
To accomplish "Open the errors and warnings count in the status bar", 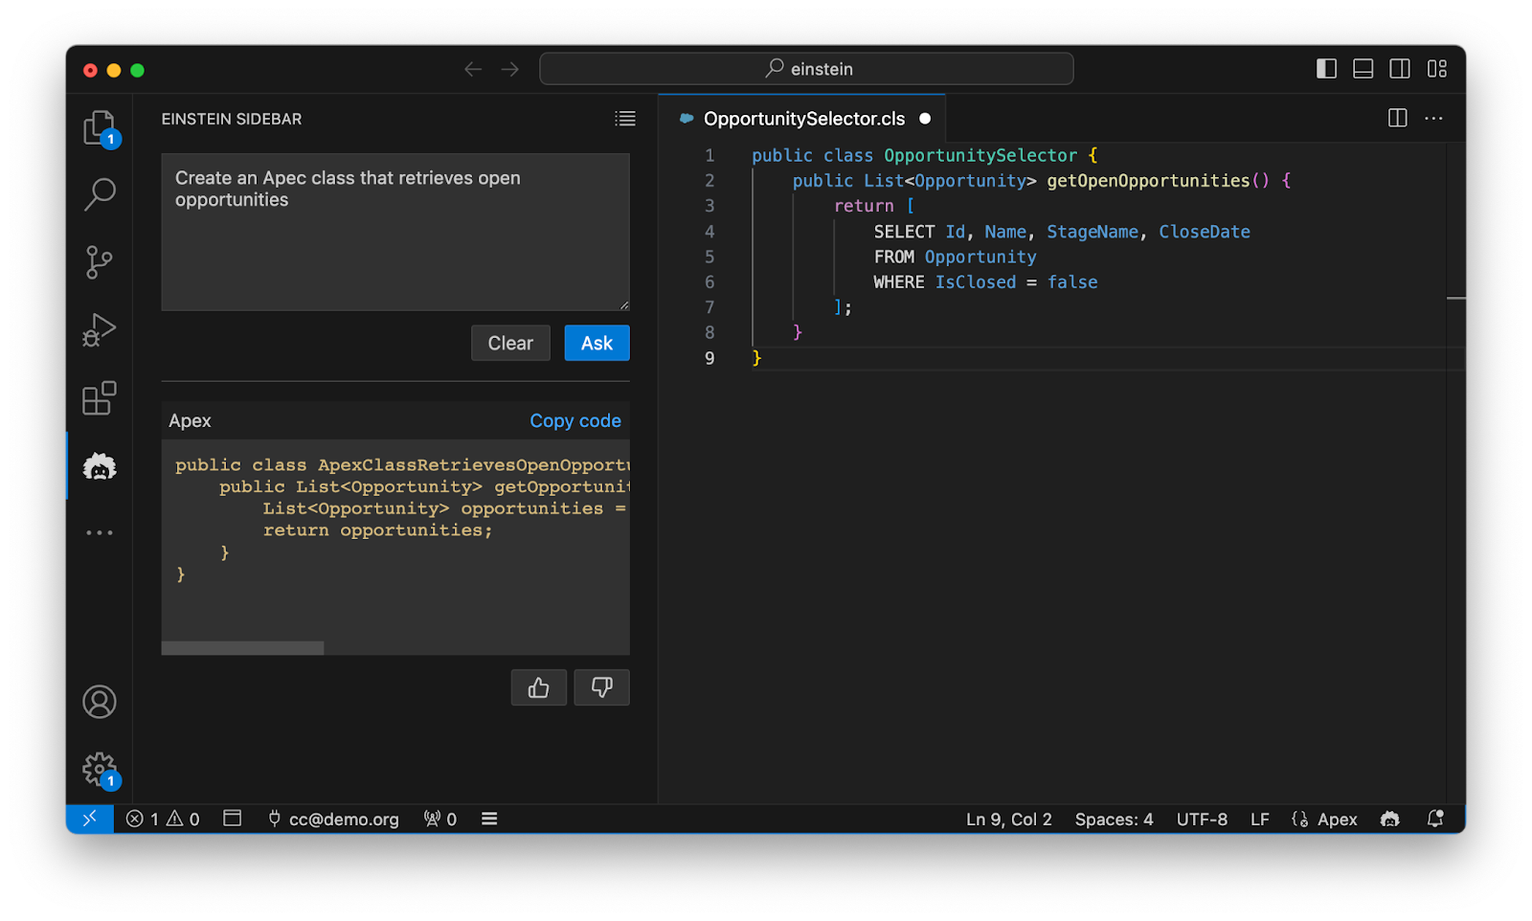I will 164,819.
